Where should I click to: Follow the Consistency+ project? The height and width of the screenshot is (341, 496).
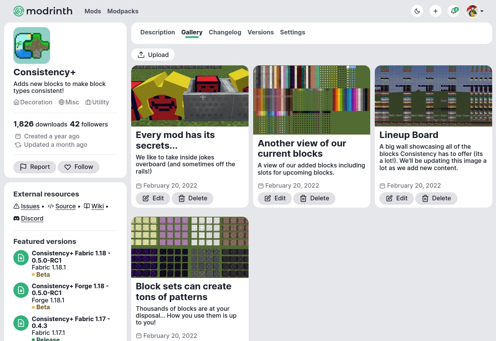tap(78, 167)
